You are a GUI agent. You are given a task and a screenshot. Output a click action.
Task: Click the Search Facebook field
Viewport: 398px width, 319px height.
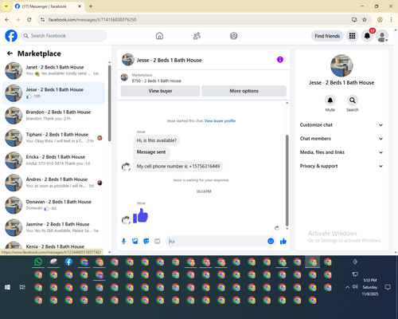[64, 36]
